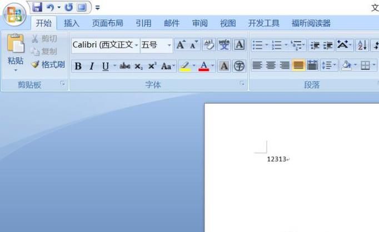Toggle strikethrough formatting
The image size is (379, 232).
click(x=125, y=66)
